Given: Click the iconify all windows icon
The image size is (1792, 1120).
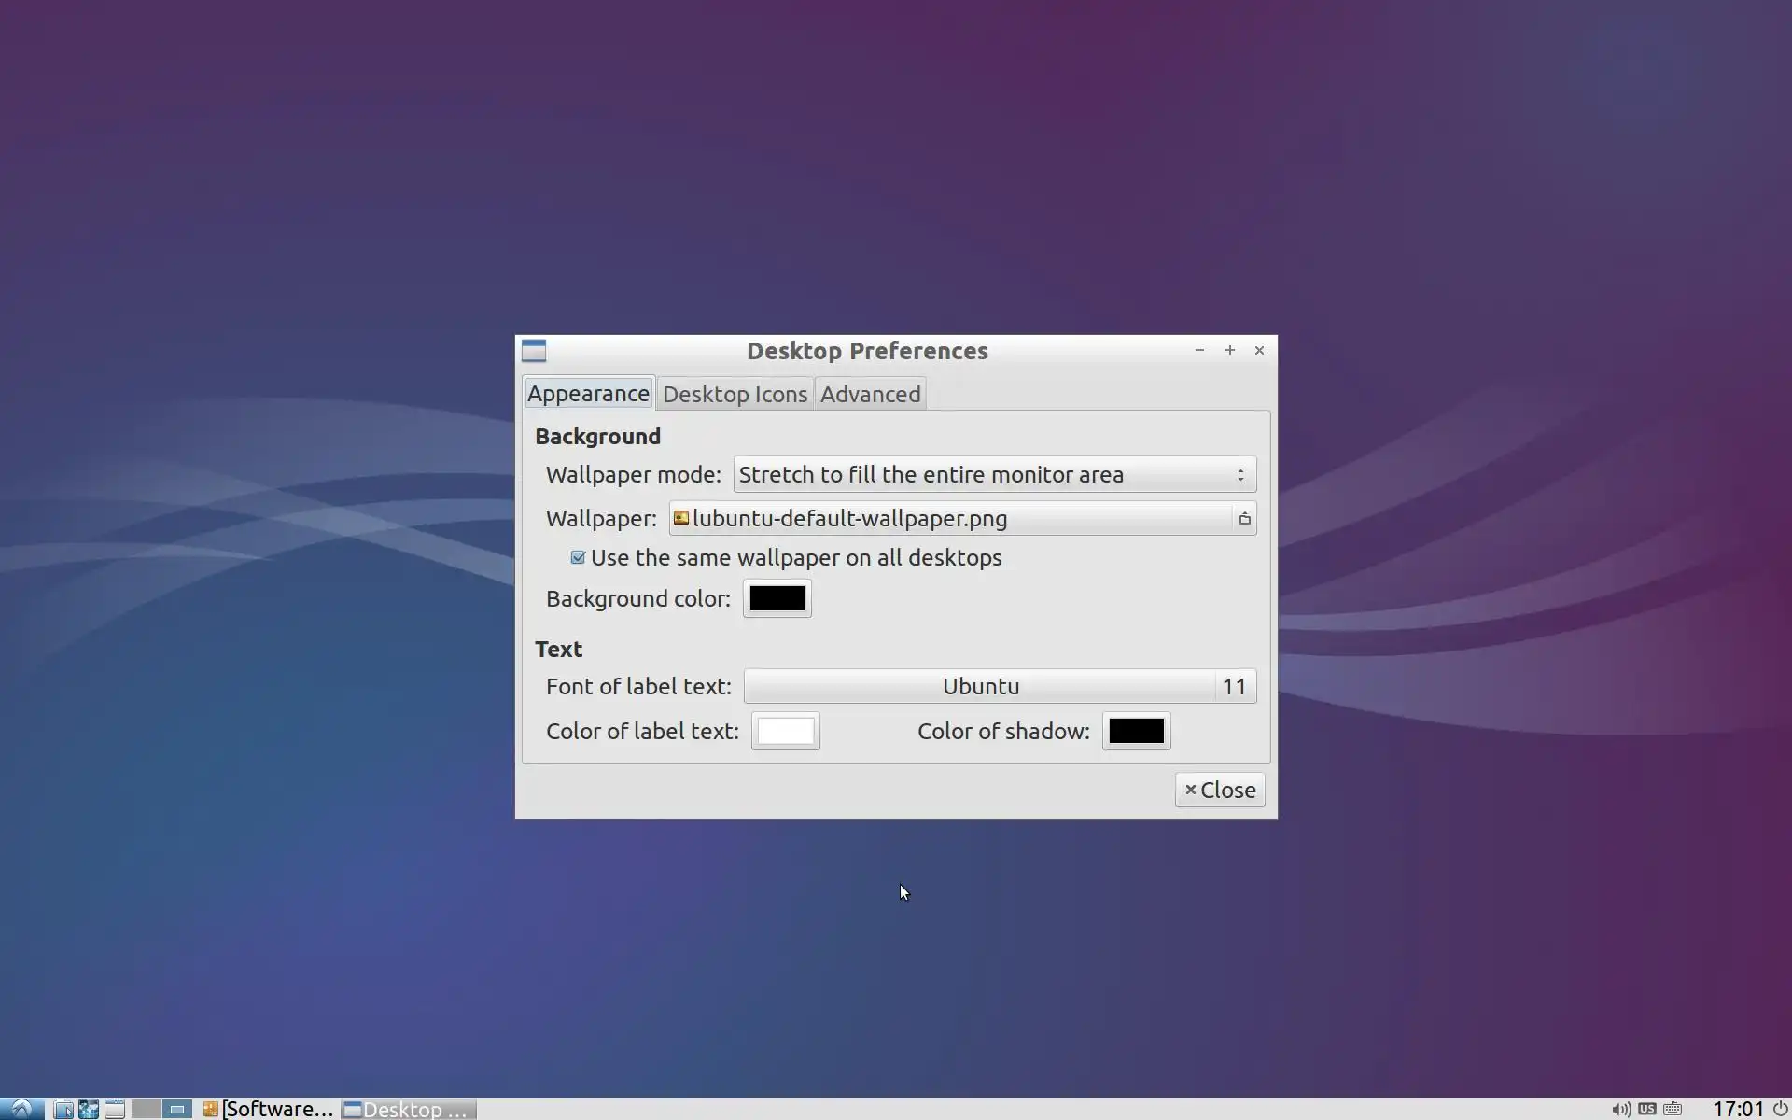Looking at the screenshot, I should tap(115, 1109).
